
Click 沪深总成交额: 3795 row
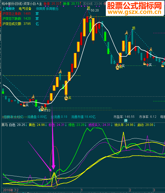[21, 24]
